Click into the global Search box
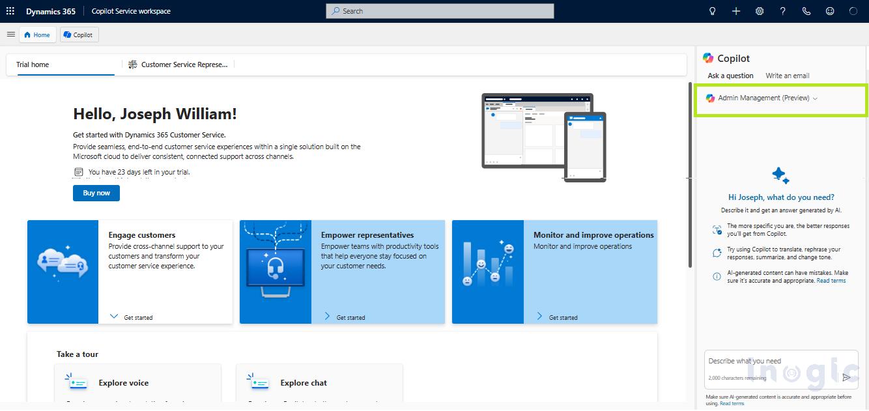The image size is (869, 411). pos(440,11)
